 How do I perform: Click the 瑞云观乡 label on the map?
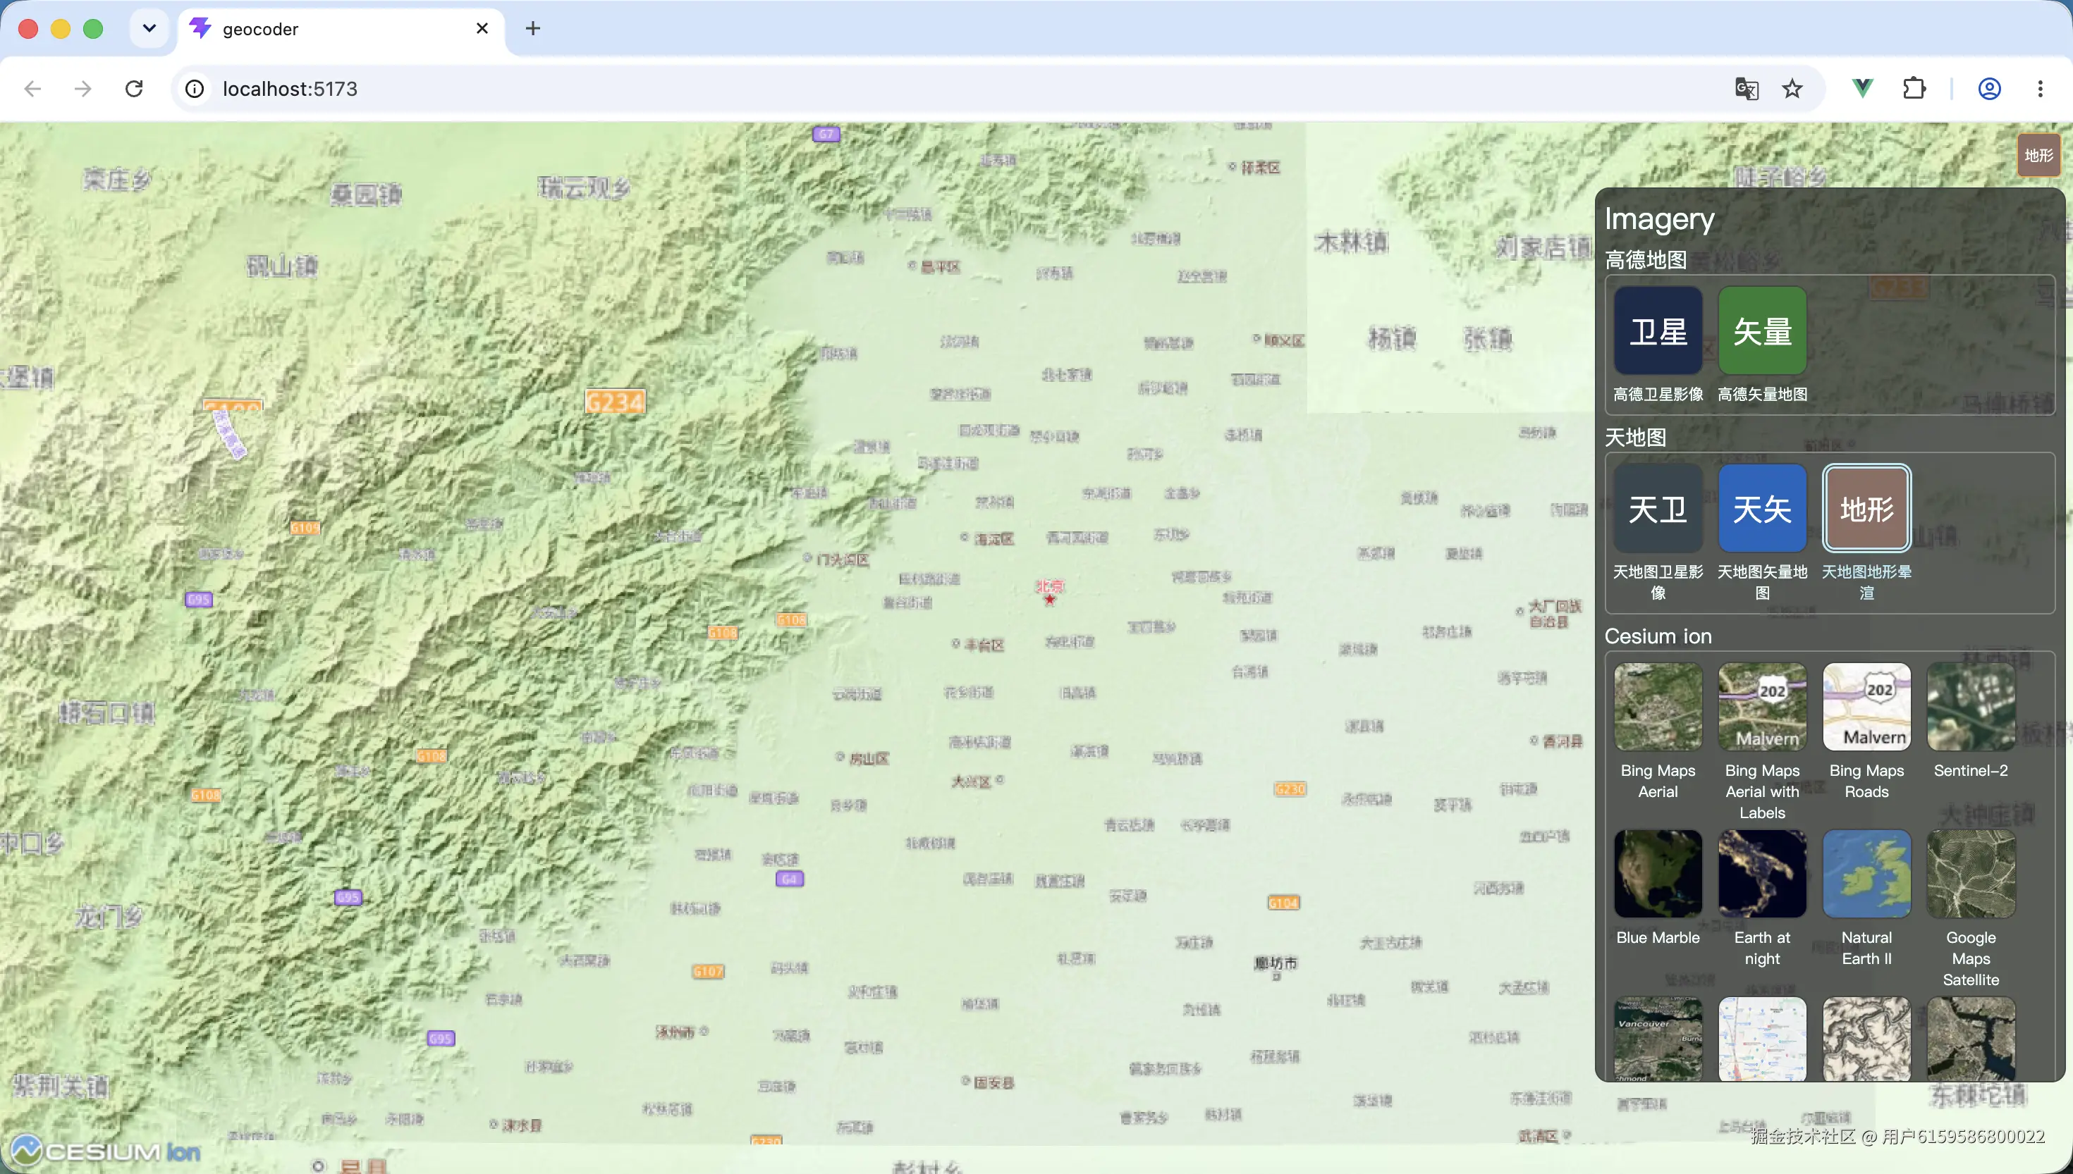pos(584,188)
